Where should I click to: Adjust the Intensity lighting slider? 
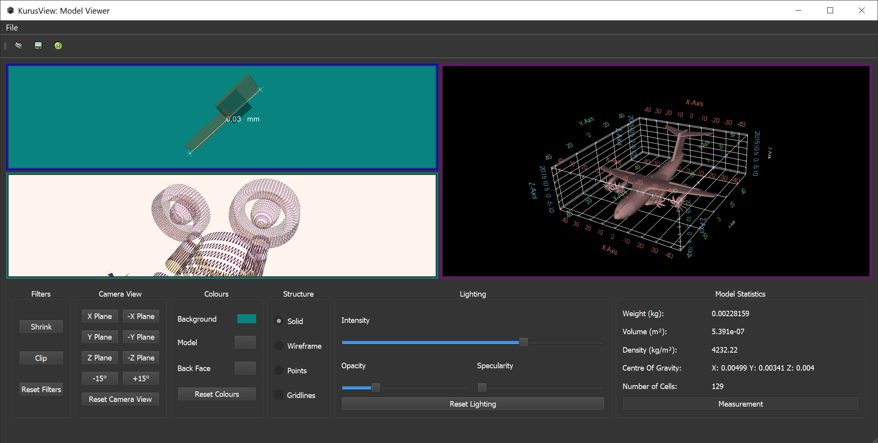click(524, 342)
